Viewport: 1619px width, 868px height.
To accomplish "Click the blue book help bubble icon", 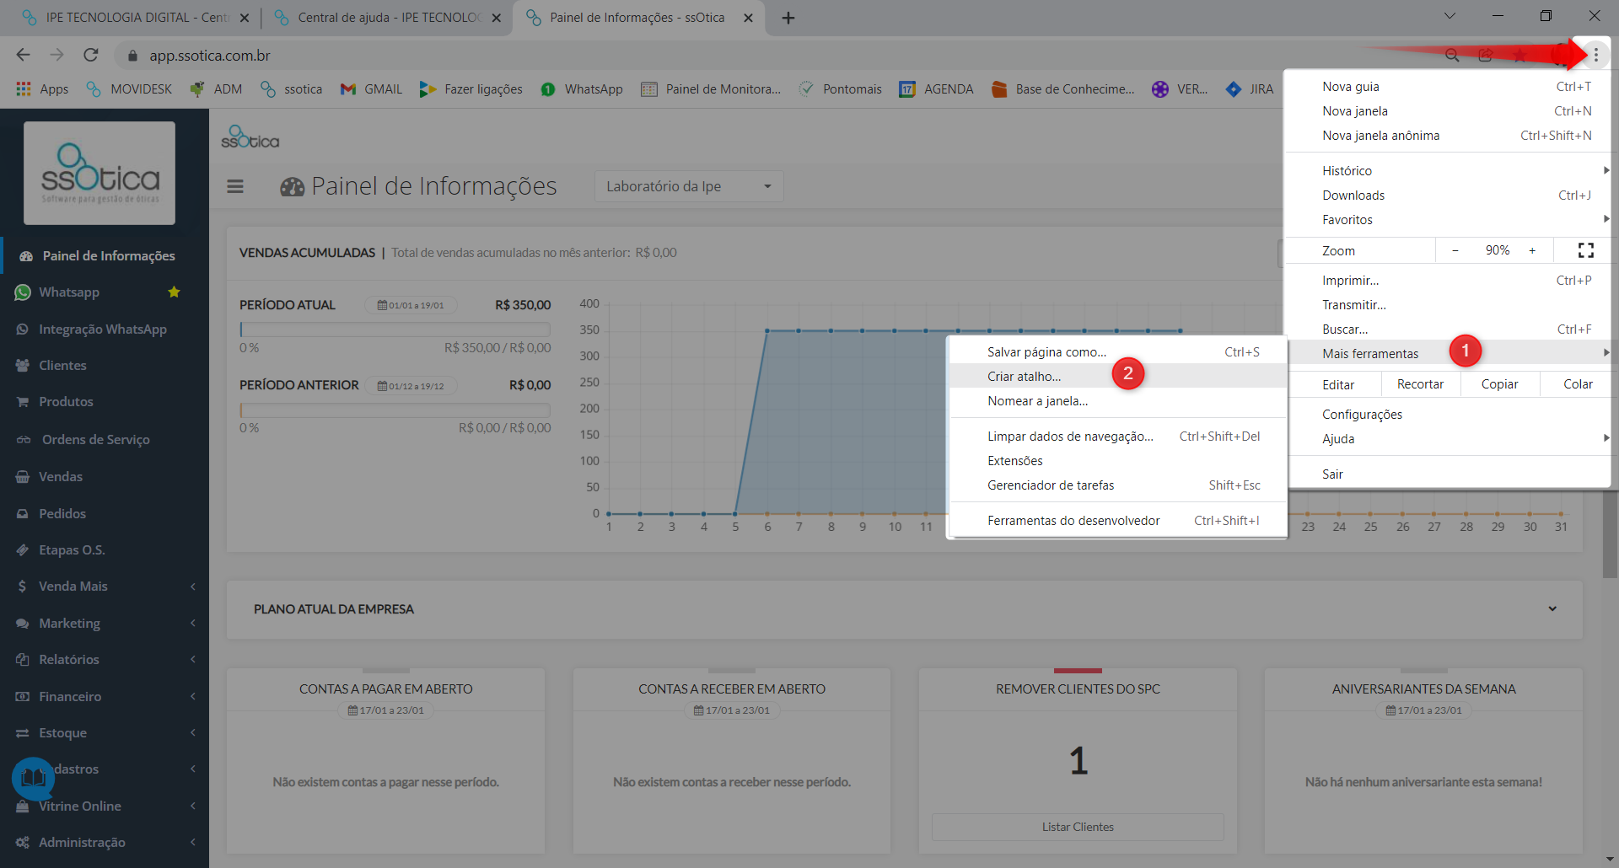I will pos(34,778).
